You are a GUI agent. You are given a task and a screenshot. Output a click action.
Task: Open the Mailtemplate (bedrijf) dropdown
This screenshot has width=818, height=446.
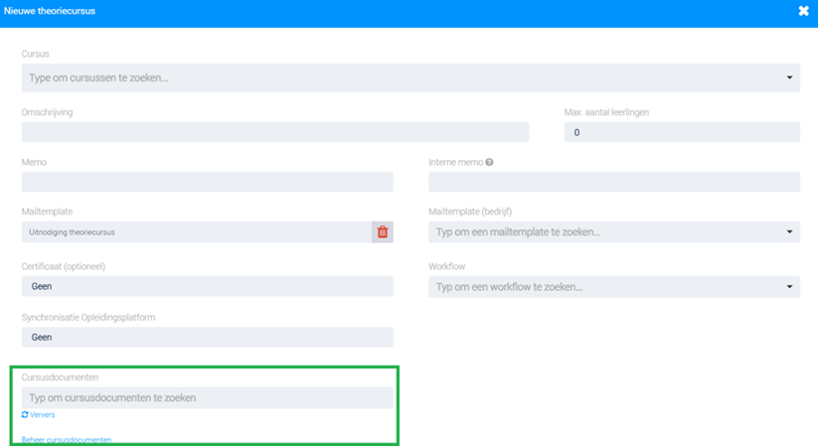pyautogui.click(x=614, y=232)
